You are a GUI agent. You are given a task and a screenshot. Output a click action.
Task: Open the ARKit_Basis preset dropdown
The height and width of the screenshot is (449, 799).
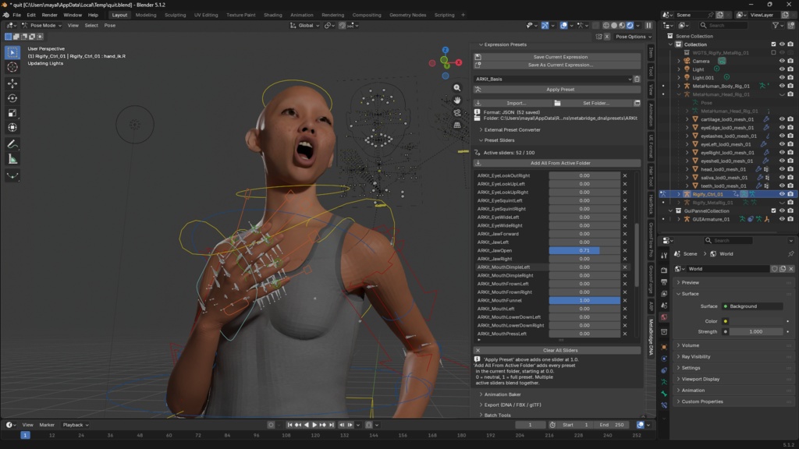coord(553,79)
